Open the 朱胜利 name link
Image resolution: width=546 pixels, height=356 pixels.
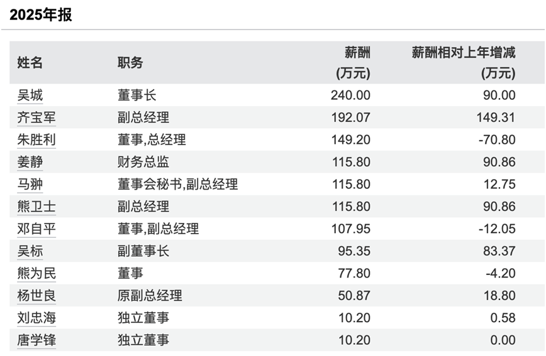point(36,140)
